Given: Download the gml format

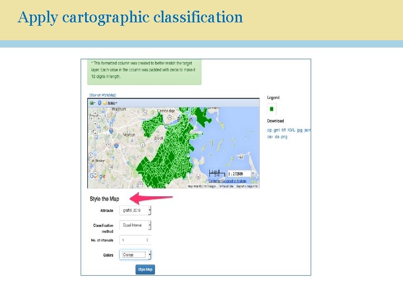Looking at the screenshot, I should [277, 130].
